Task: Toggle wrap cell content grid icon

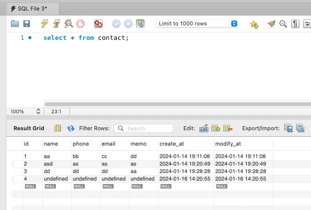Action: (x=57, y=128)
